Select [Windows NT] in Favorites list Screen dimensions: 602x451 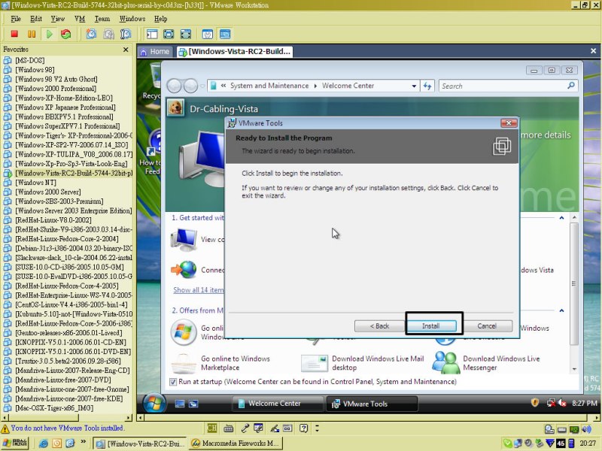click(35, 183)
